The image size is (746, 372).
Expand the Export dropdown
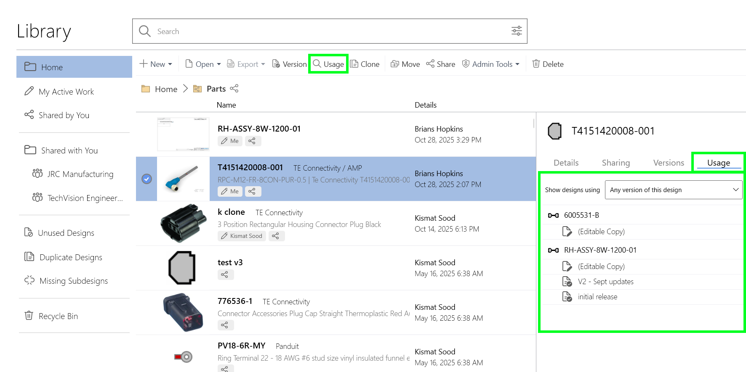246,64
